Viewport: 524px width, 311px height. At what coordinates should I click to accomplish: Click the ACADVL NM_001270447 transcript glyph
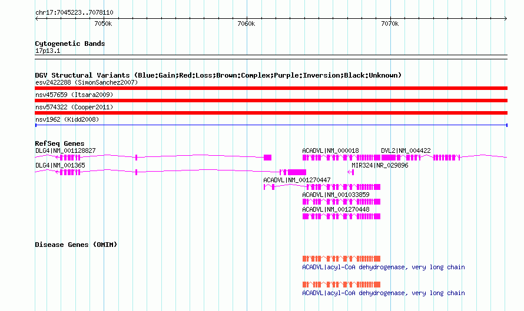[x=322, y=187]
